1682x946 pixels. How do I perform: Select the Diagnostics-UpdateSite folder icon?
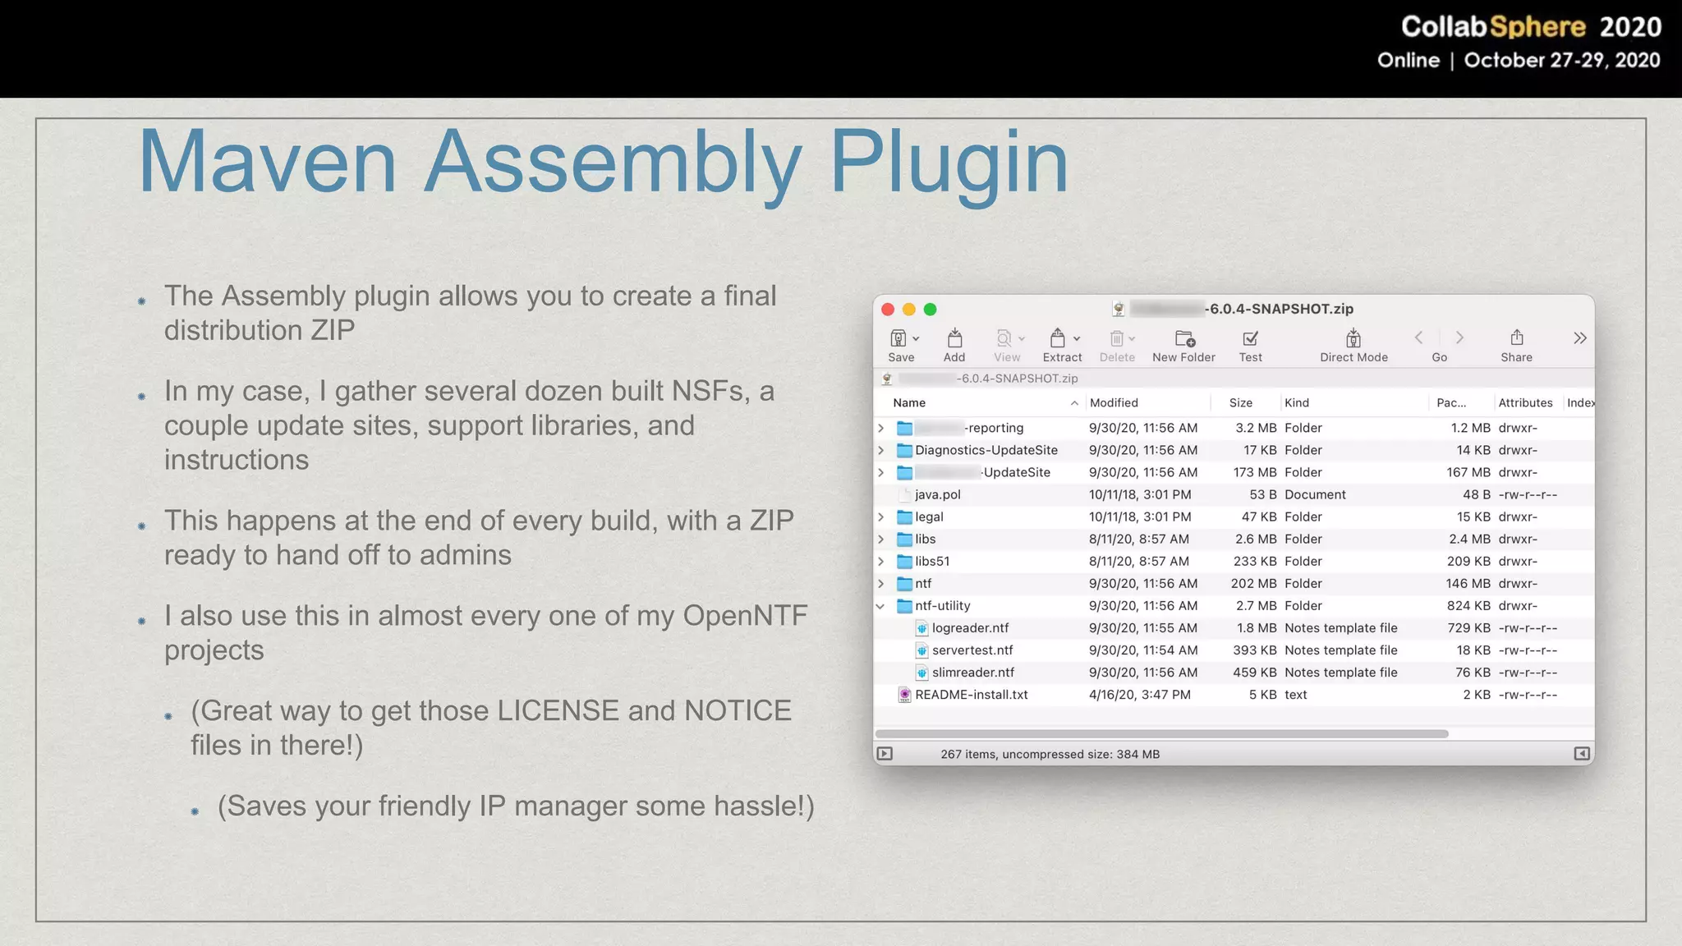coord(904,450)
